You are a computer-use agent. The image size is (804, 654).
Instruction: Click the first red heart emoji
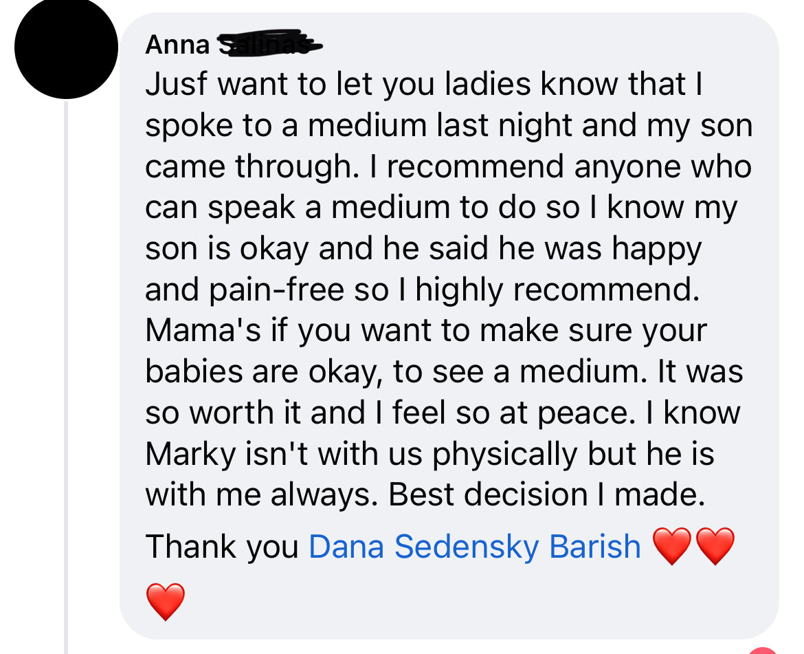(671, 547)
